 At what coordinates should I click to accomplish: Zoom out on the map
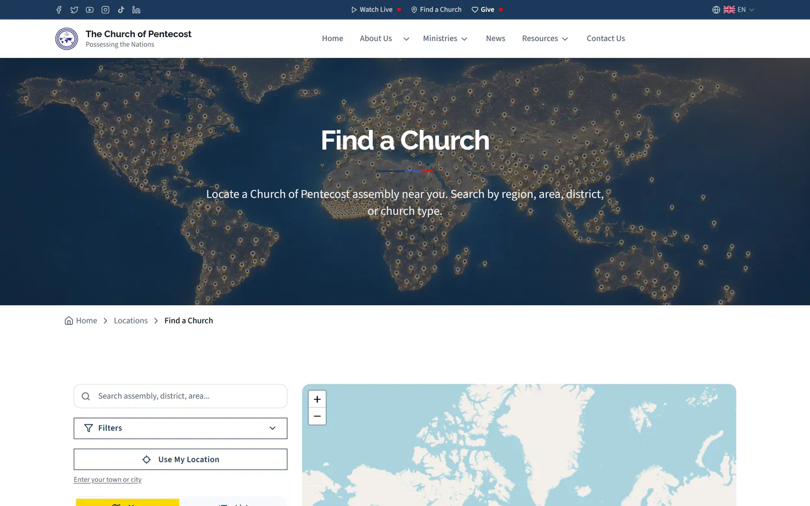click(x=317, y=416)
